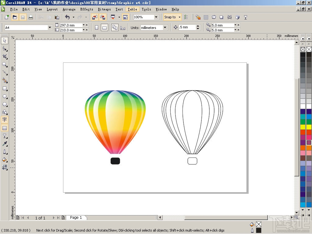Select the Table tool
Image resolution: width=312 pixels, height=234 pixels.
point(5,128)
